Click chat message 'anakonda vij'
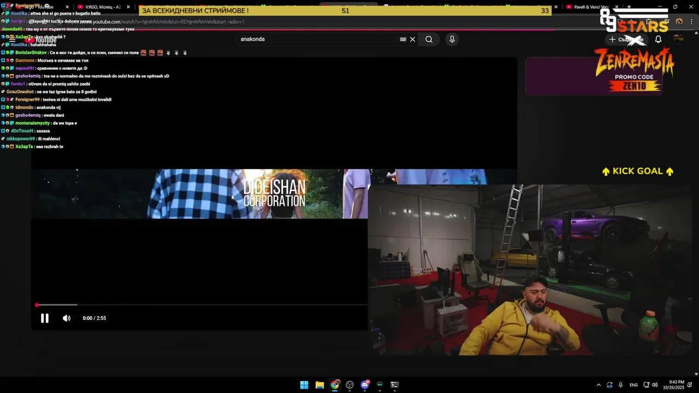 [49, 108]
